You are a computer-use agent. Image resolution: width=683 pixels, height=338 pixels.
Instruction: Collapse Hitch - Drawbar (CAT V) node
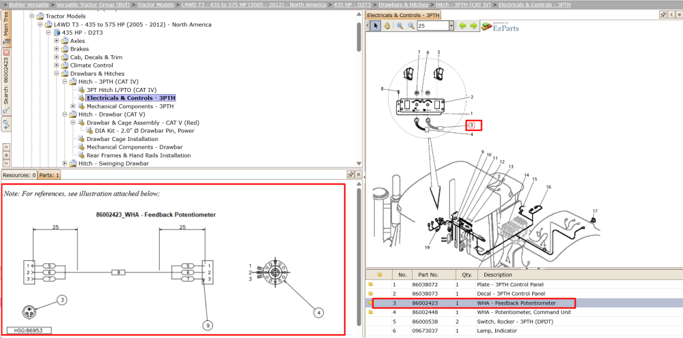coord(65,114)
